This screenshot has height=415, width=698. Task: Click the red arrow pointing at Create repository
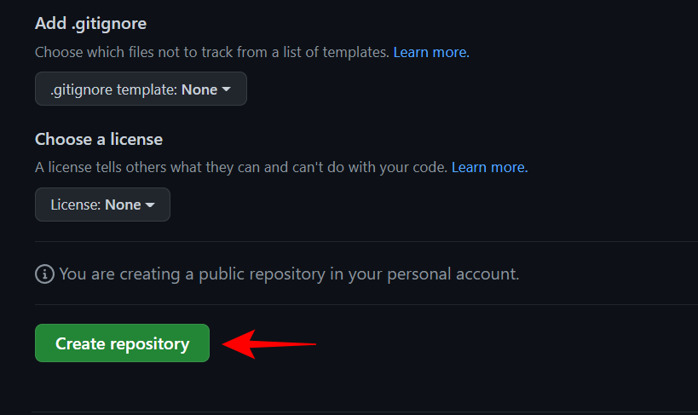point(269,344)
